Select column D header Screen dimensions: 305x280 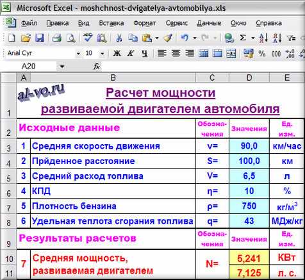pyautogui.click(x=249, y=78)
